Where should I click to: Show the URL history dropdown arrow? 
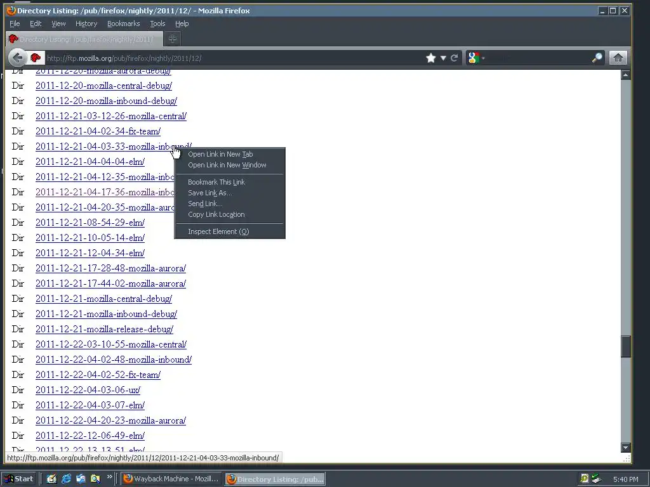pyautogui.click(x=443, y=58)
